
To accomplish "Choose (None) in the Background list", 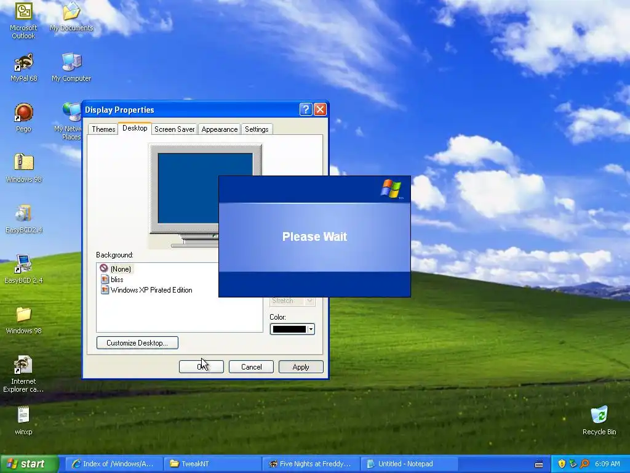I will click(116, 269).
